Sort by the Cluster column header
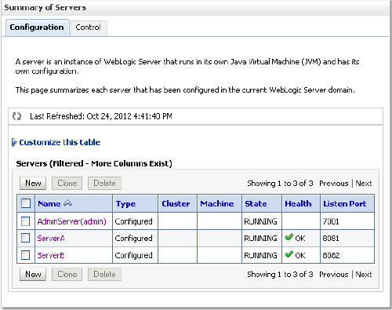 176,203
